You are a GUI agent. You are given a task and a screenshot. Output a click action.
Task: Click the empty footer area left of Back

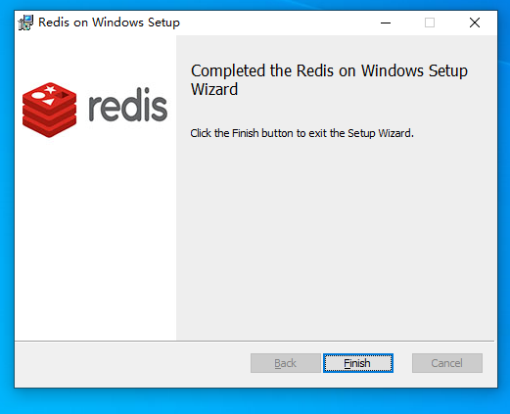coord(130,364)
